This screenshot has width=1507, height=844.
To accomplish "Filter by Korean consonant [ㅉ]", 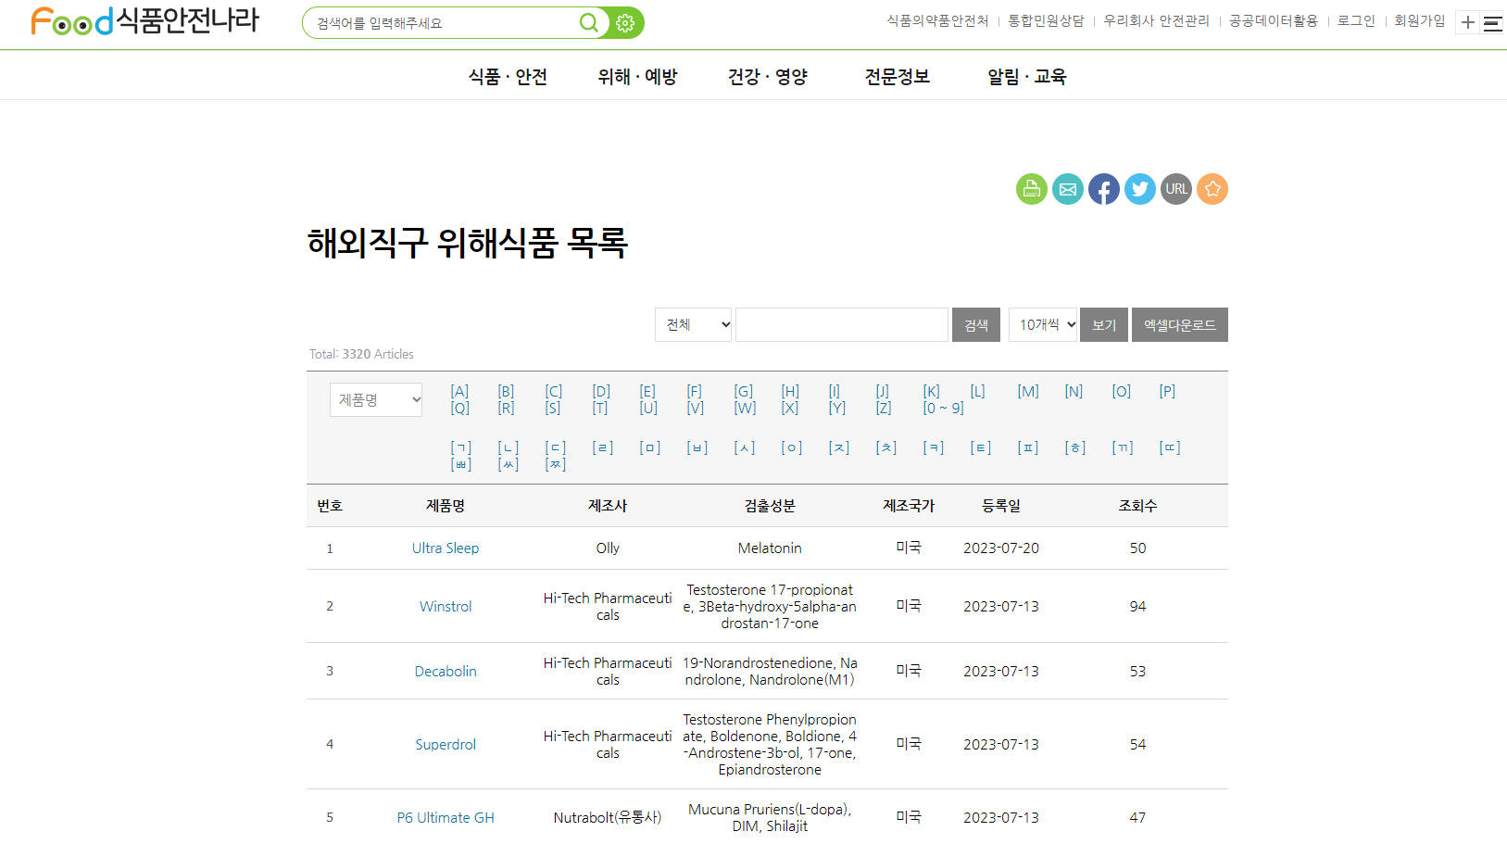I will tap(555, 464).
